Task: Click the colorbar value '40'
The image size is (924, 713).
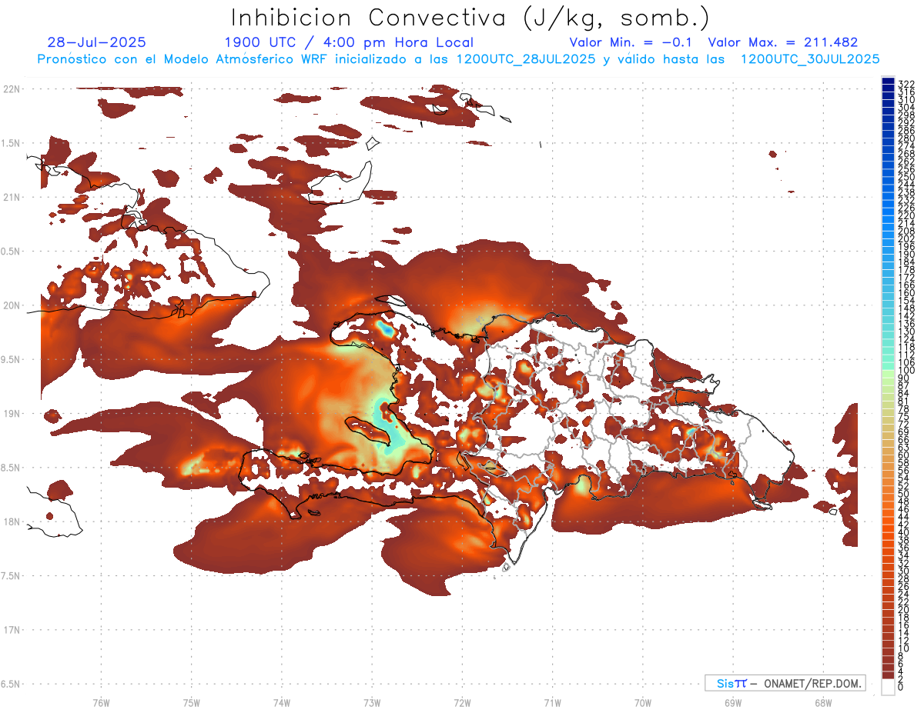Action: coord(904,532)
